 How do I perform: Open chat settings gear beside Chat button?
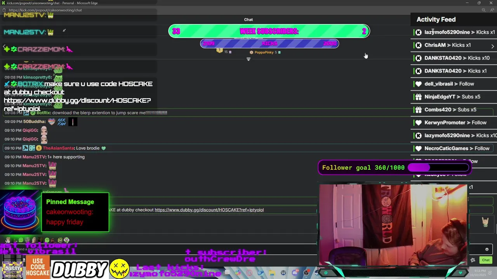tap(473, 260)
